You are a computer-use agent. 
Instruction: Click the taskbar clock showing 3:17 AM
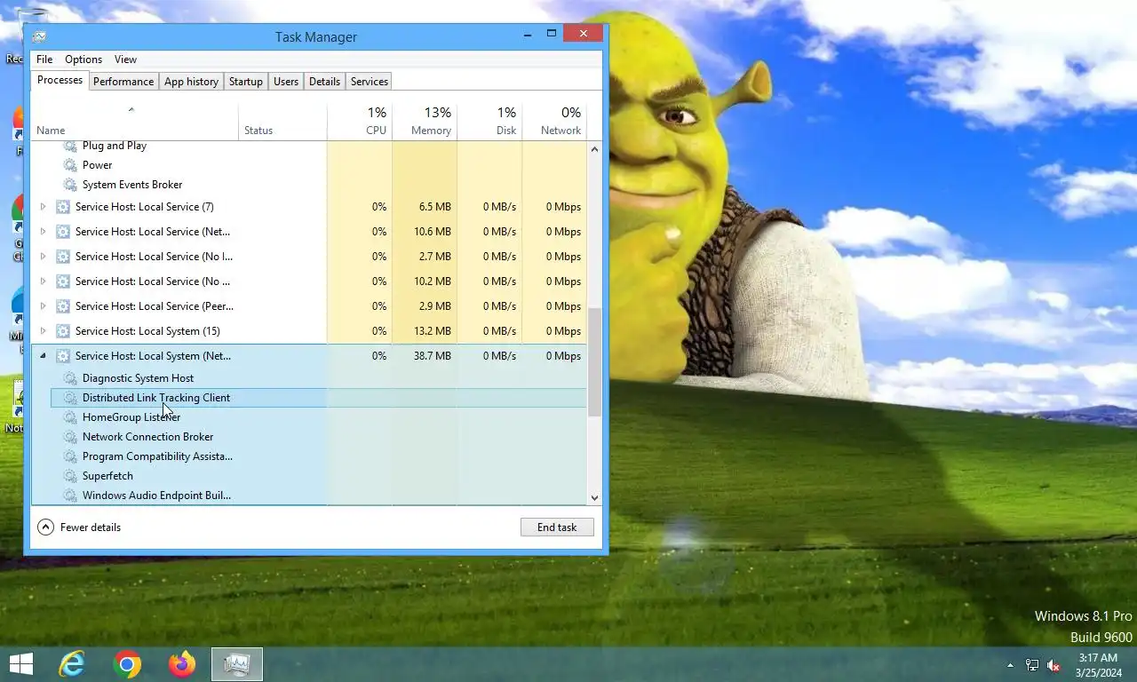(x=1097, y=665)
